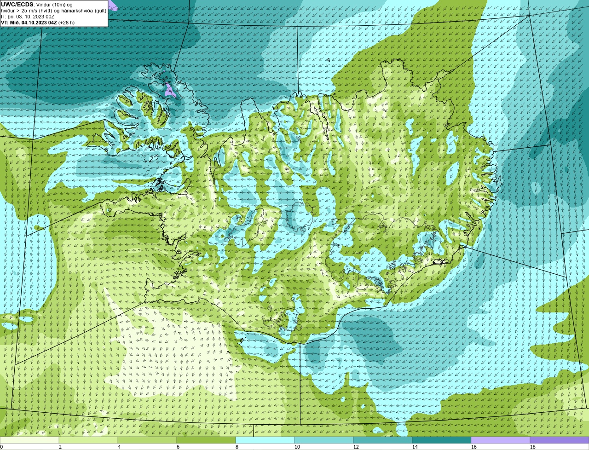
Task: Click the legend scale label "4"
Action: [x=119, y=447]
